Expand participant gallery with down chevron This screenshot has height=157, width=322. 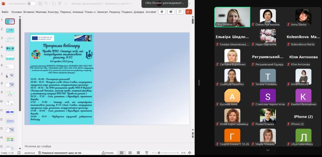(268, 150)
